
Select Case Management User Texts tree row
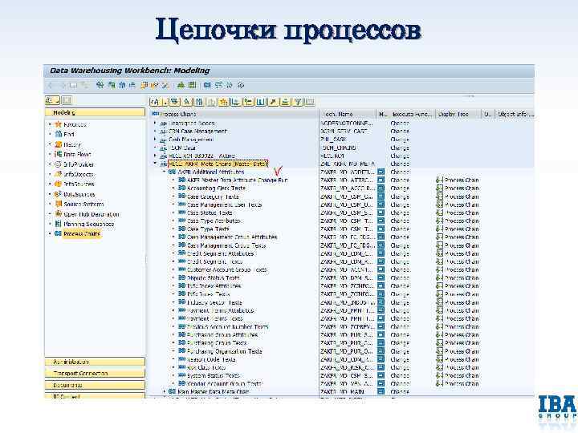click(225, 204)
